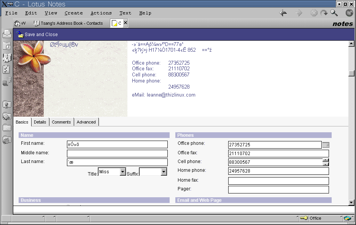Screen dimensions: 356x225
Task: Open the Calendar bookmark in sidebar
Action: [7, 46]
